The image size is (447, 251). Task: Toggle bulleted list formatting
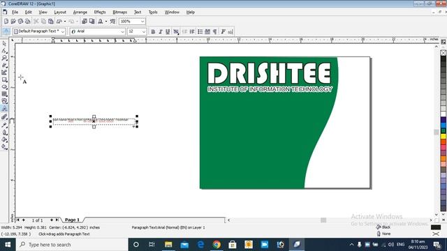(200, 31)
